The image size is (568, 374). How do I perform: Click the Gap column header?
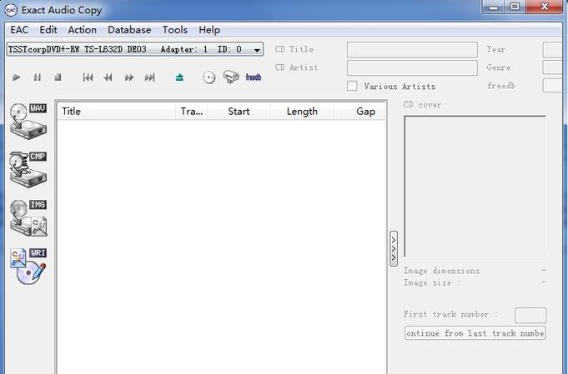(x=359, y=112)
